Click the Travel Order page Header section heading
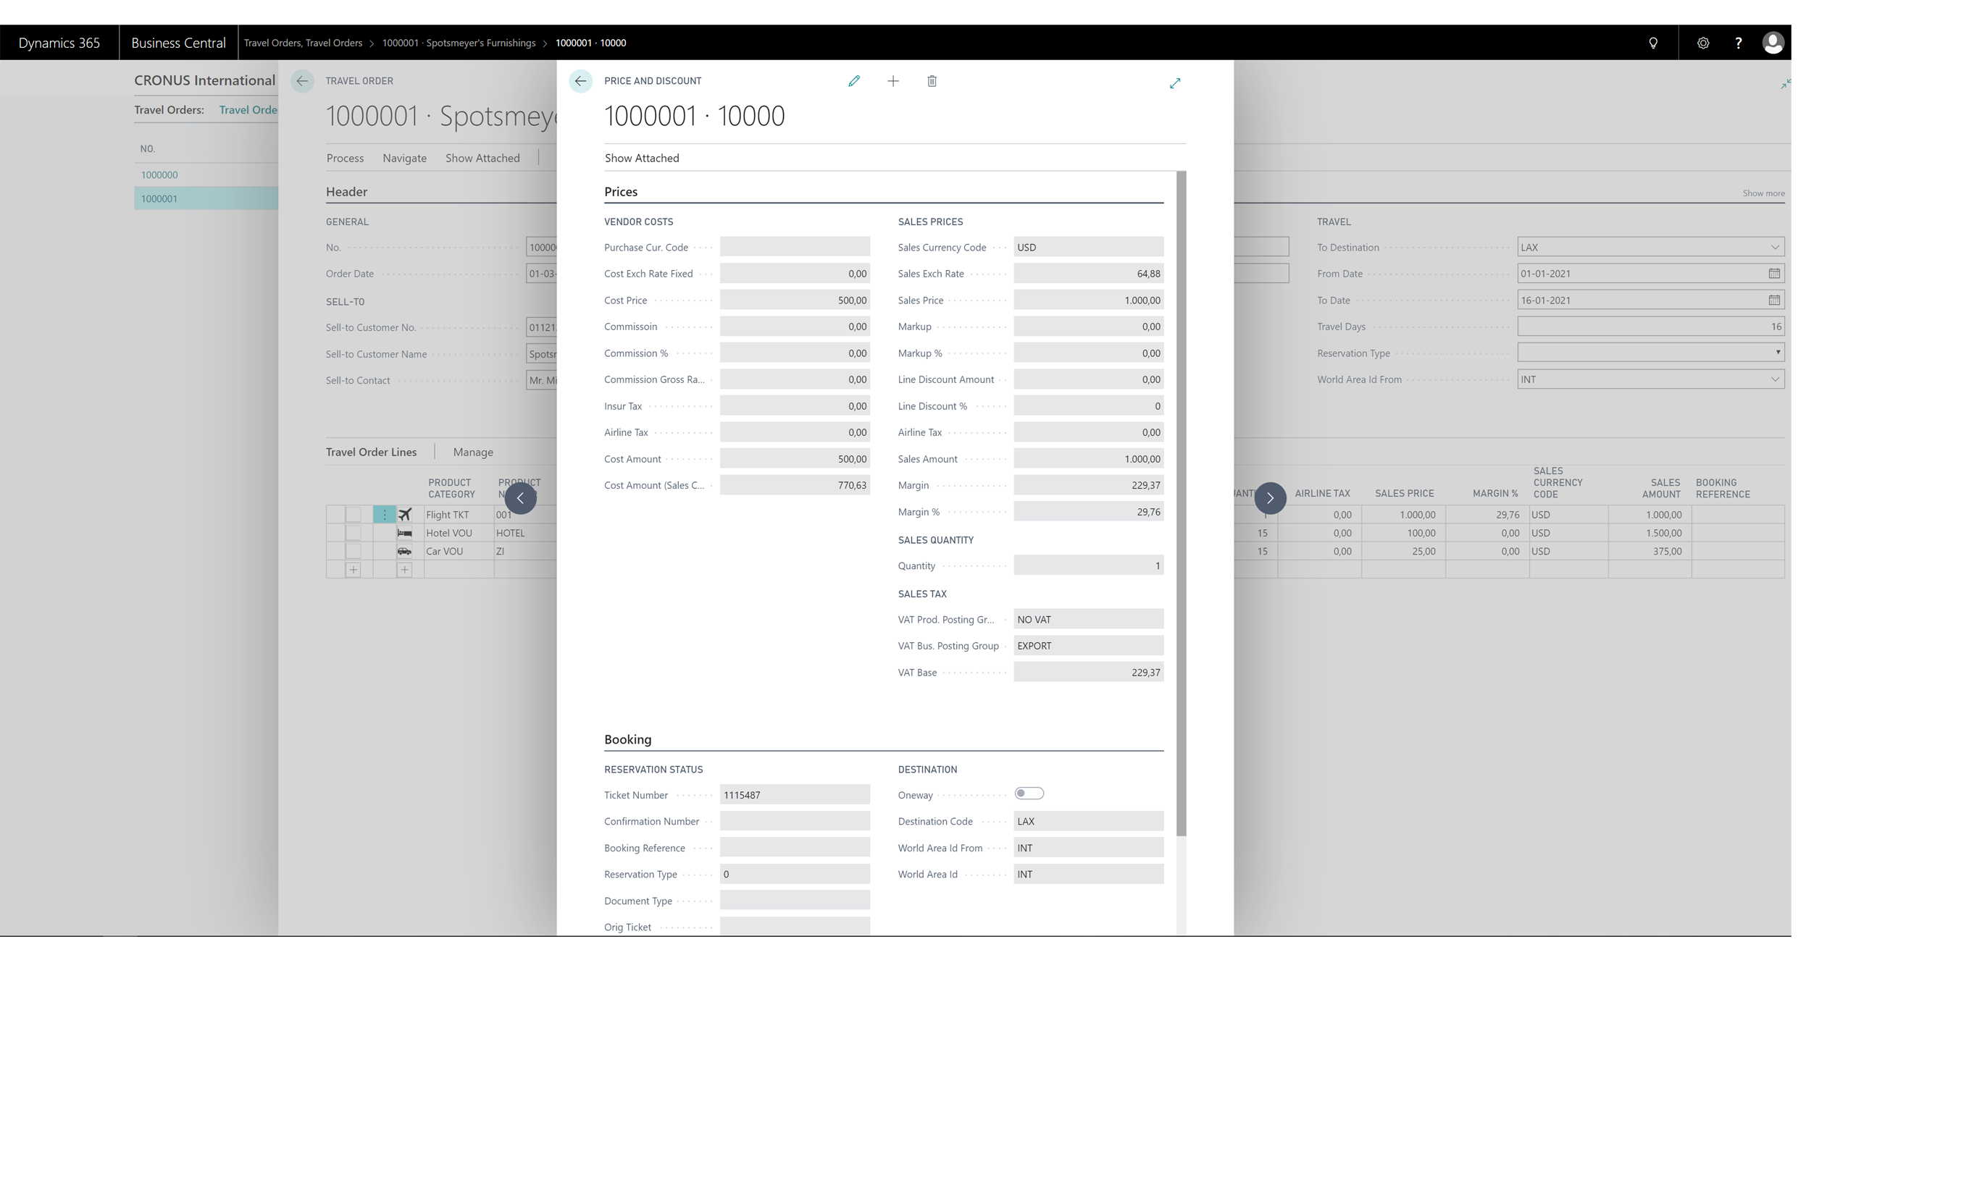 (x=346, y=192)
